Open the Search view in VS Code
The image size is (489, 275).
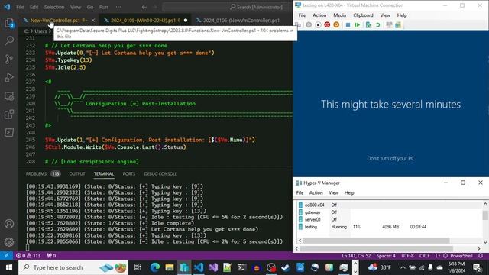point(9,40)
